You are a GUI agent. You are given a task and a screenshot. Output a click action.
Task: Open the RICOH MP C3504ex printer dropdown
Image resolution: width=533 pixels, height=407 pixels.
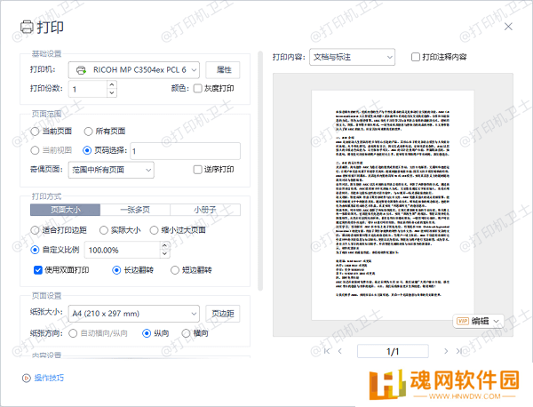click(134, 70)
